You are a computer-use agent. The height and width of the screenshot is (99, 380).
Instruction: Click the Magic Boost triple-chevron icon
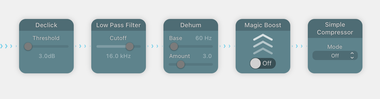coord(263,44)
